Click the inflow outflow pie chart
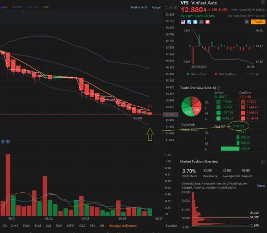This screenshot has width=267, height=233. click(x=192, y=106)
